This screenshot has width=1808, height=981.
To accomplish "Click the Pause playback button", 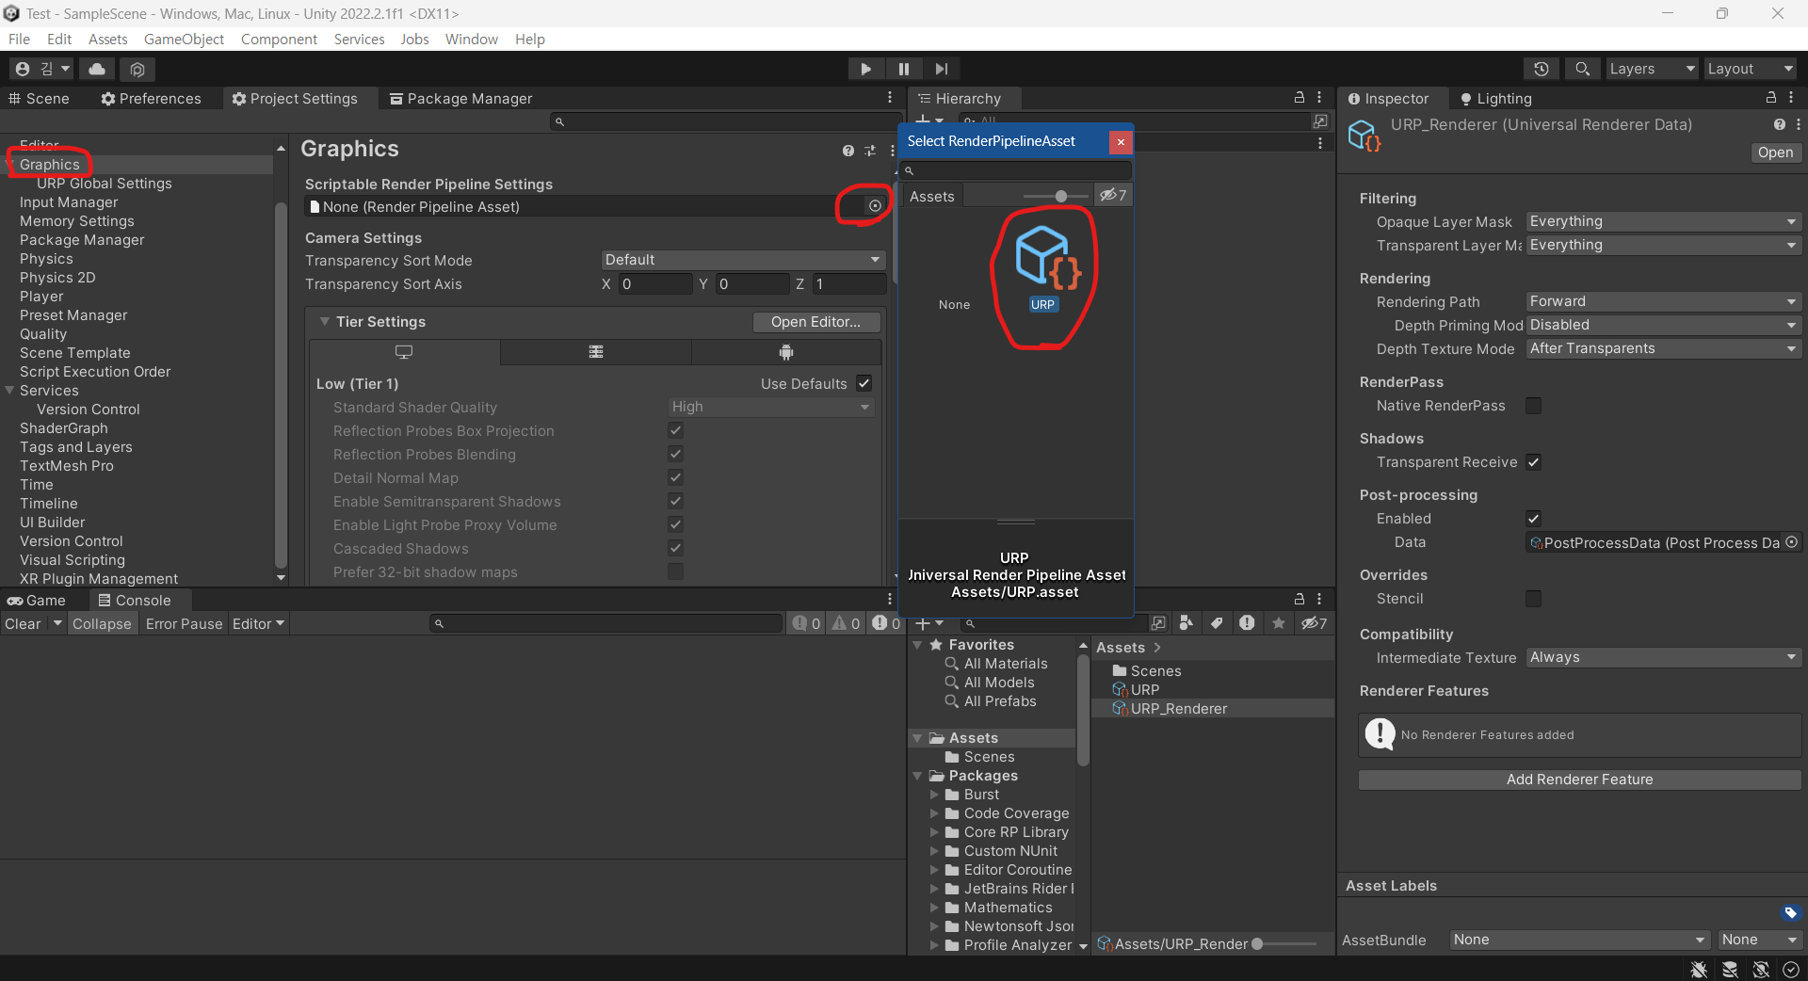I will (904, 69).
